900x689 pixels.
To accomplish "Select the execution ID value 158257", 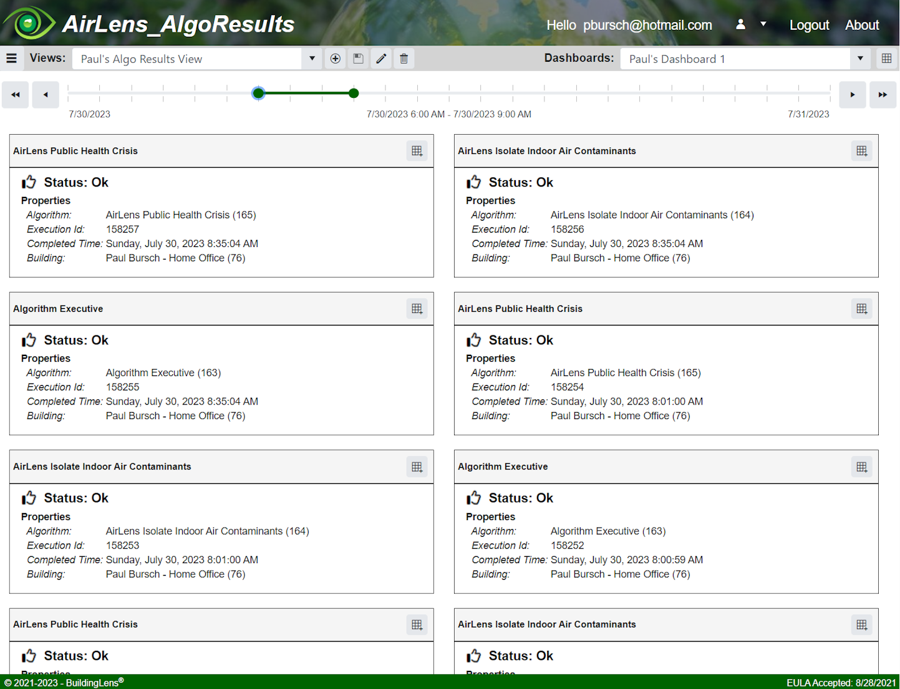I will (x=122, y=229).
